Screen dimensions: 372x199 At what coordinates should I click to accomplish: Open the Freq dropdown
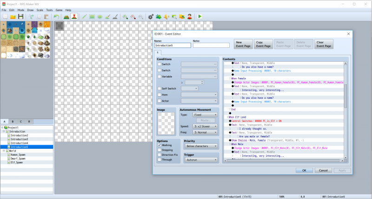click(x=205, y=132)
